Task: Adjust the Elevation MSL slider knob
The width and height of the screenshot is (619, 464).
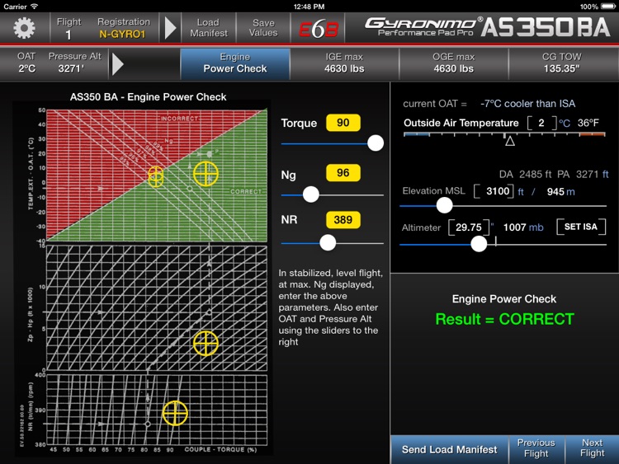Action: coord(444,205)
